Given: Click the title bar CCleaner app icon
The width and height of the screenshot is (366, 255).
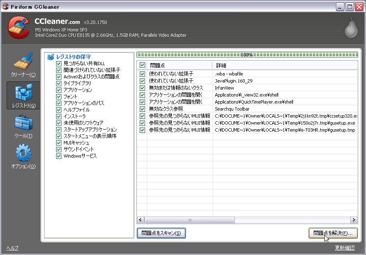Looking at the screenshot, I should tap(6, 7).
